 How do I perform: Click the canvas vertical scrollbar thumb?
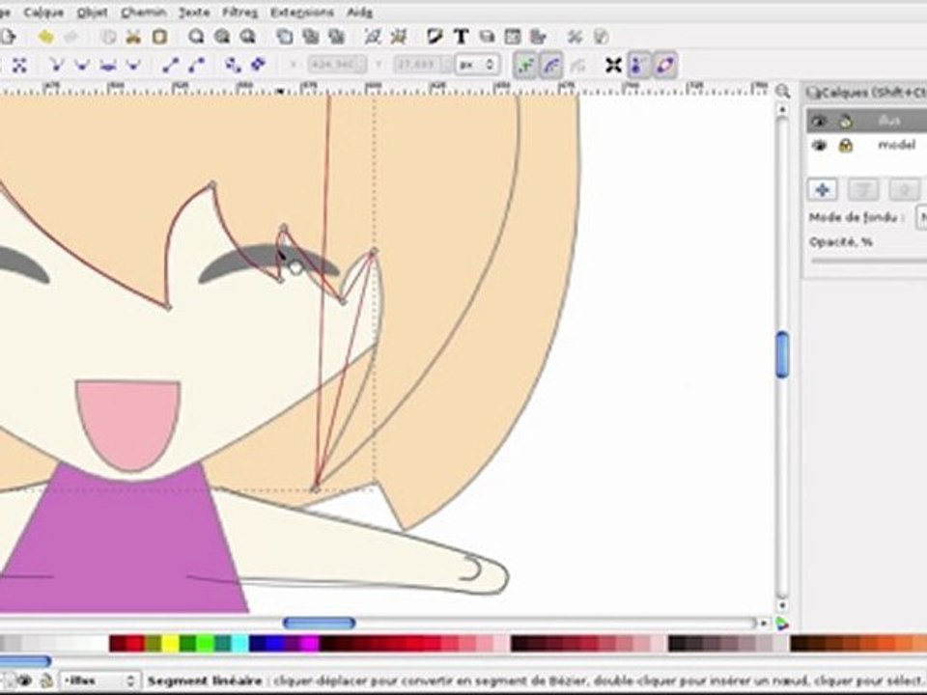tap(782, 354)
